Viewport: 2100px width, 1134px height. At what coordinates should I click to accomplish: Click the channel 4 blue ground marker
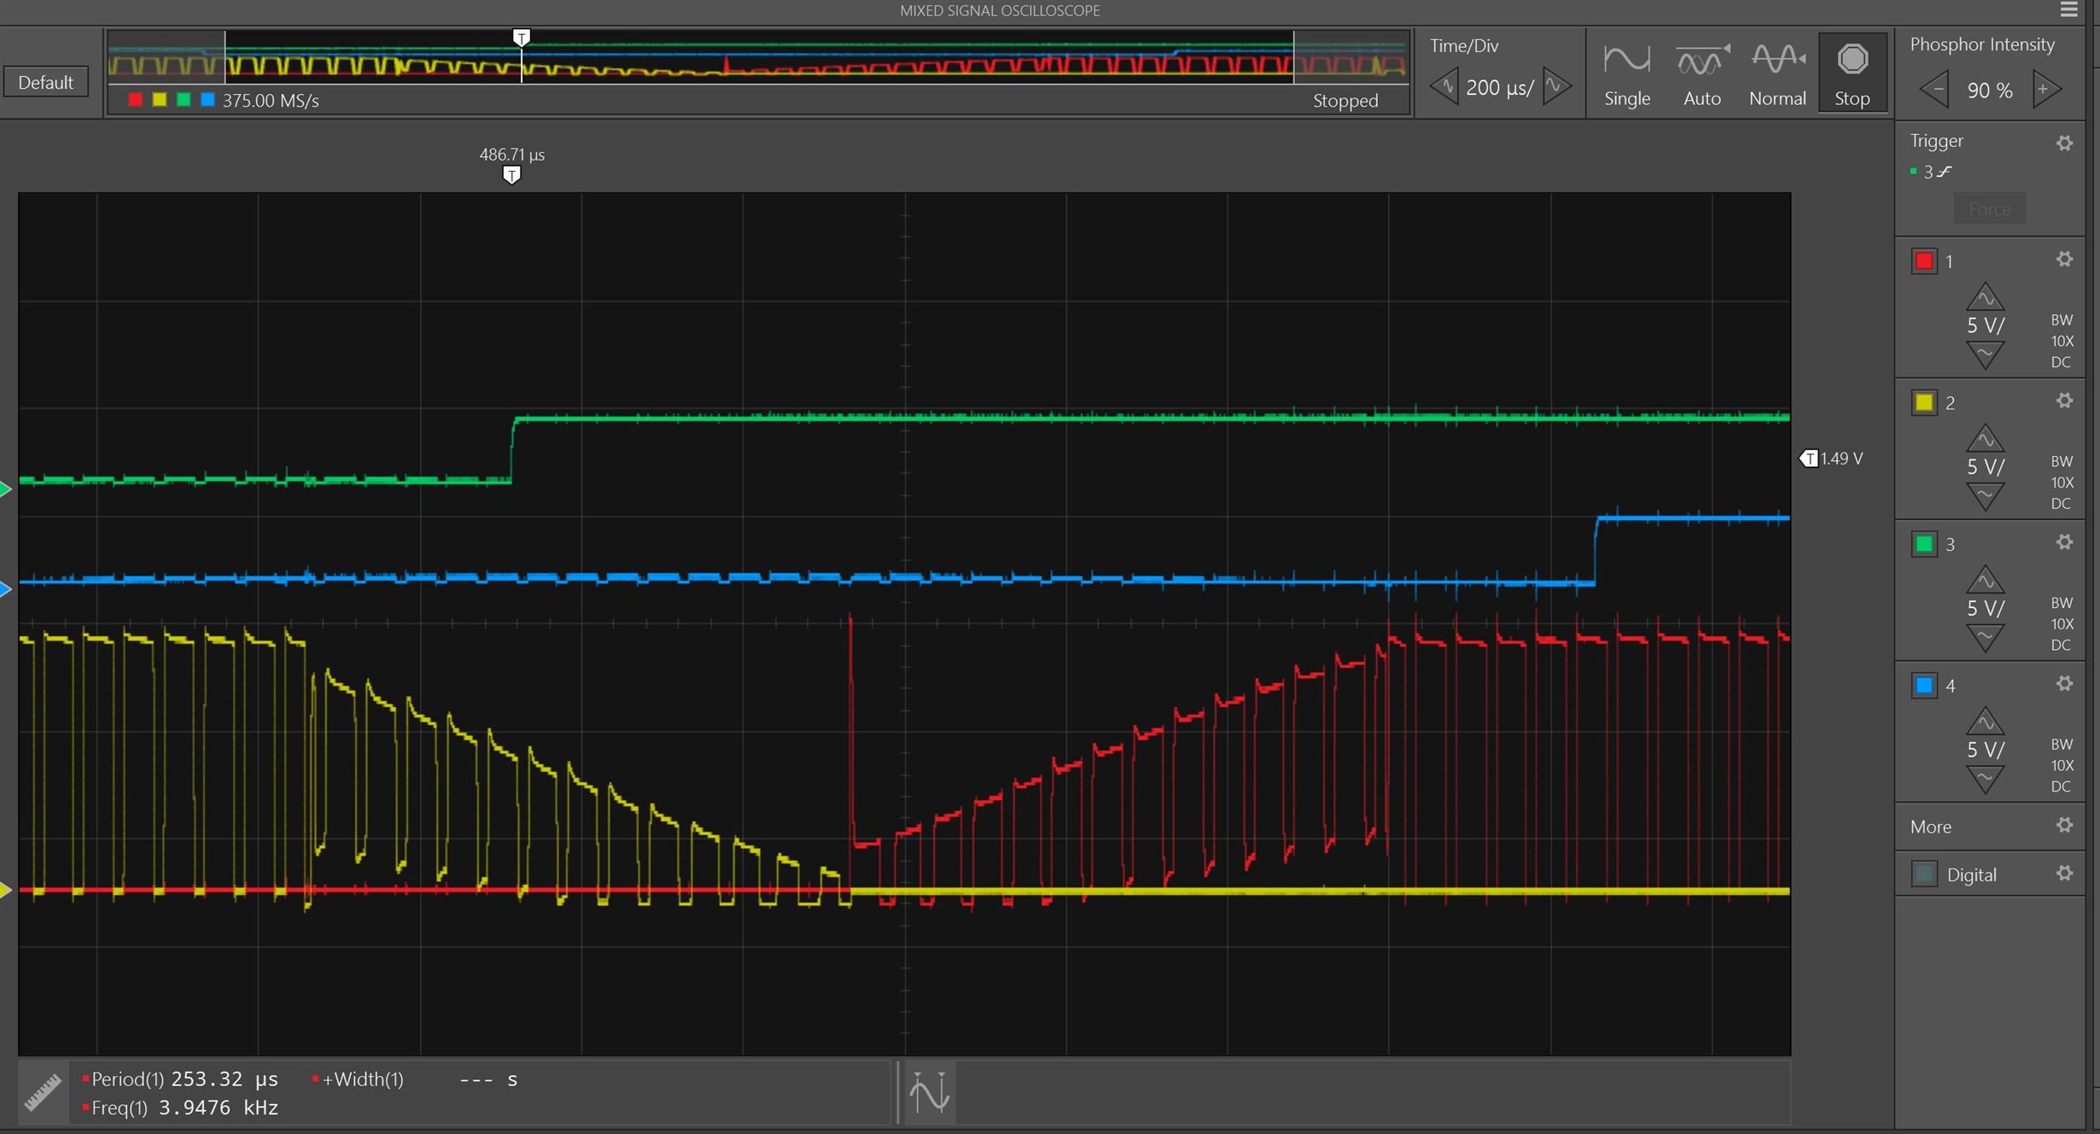(x=6, y=589)
